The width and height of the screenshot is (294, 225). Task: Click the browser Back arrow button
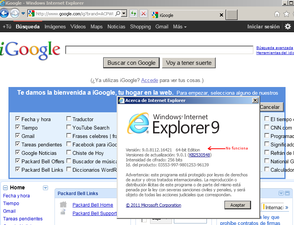pos(4,14)
